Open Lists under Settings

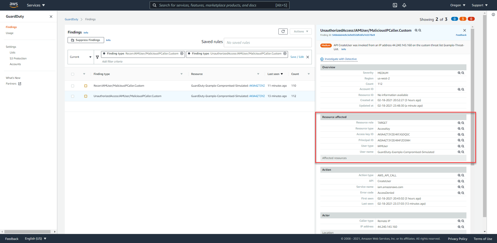tap(12, 52)
